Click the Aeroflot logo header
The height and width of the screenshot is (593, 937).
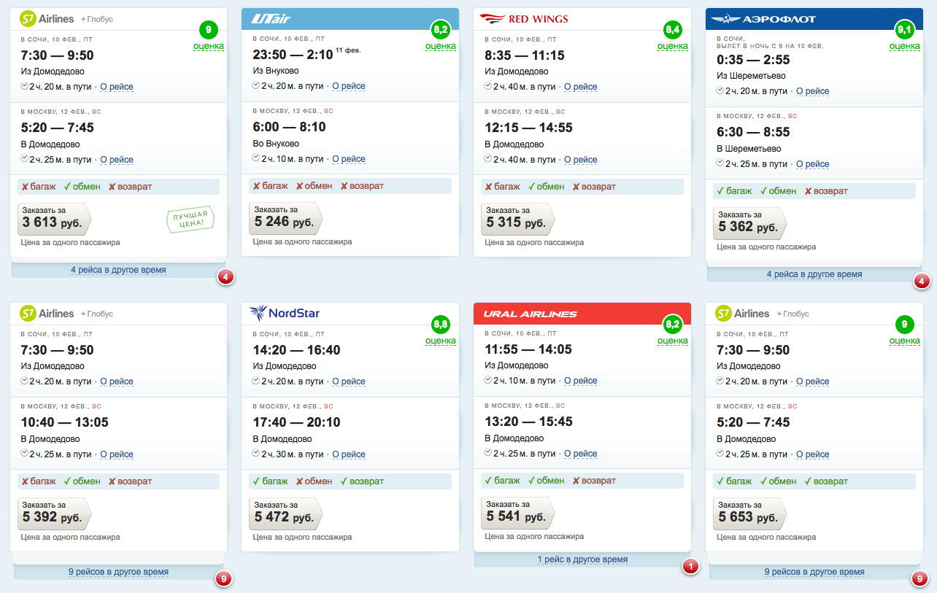(x=763, y=19)
